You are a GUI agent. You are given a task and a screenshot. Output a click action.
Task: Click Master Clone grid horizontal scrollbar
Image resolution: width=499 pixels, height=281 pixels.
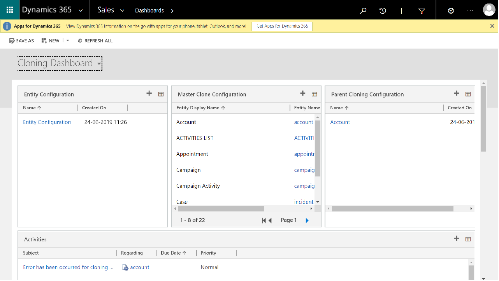pyautogui.click(x=221, y=209)
